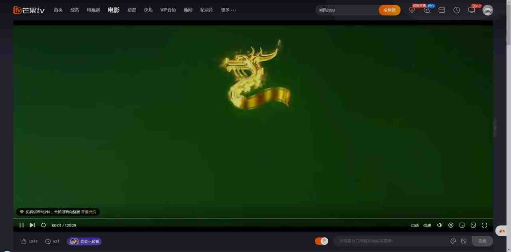Open the 自动 quality dropdown
Viewport: 511px width, 252px height.
(415, 226)
